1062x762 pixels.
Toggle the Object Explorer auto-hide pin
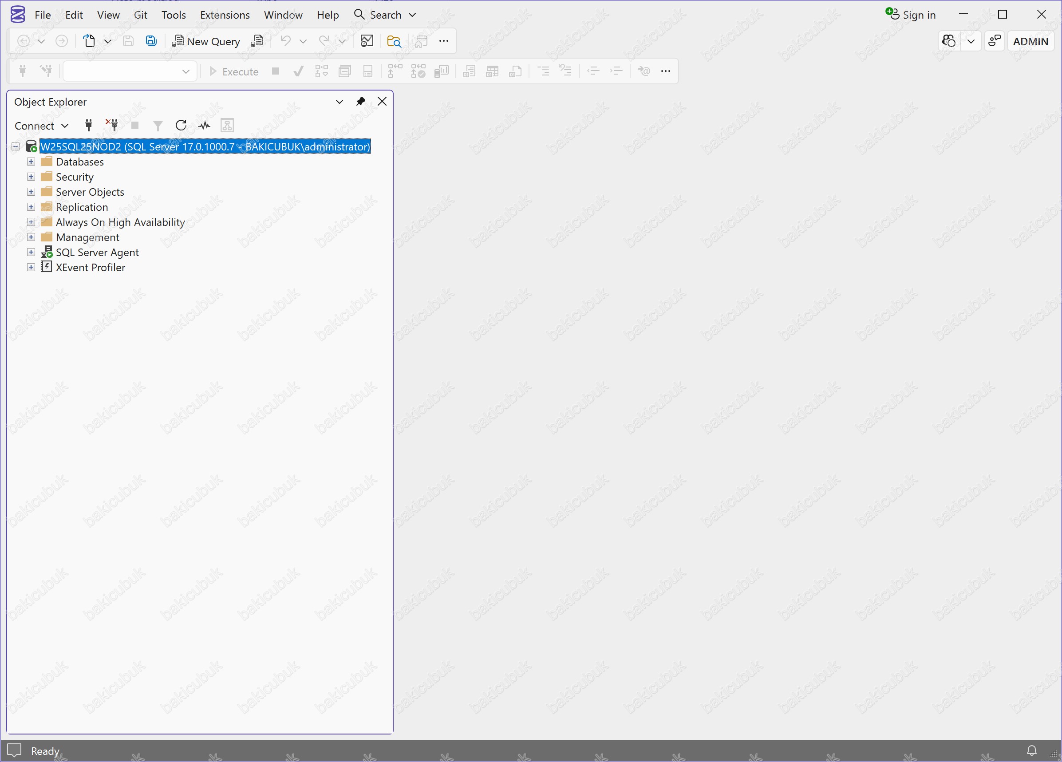pyautogui.click(x=360, y=101)
